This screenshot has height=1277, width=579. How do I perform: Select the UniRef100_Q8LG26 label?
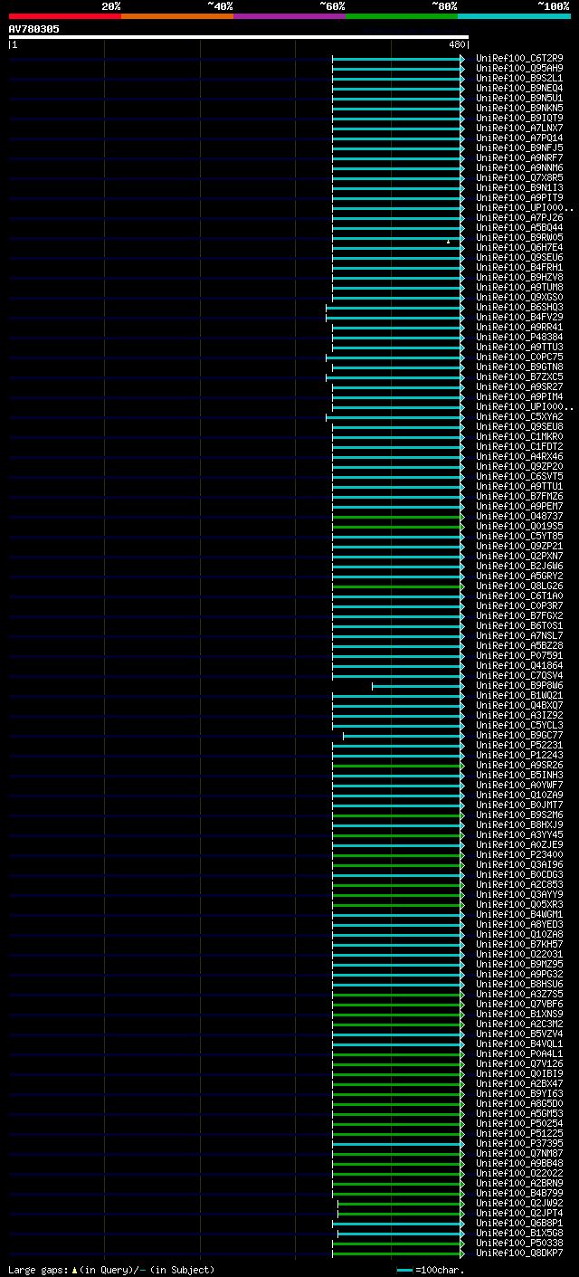pos(519,586)
